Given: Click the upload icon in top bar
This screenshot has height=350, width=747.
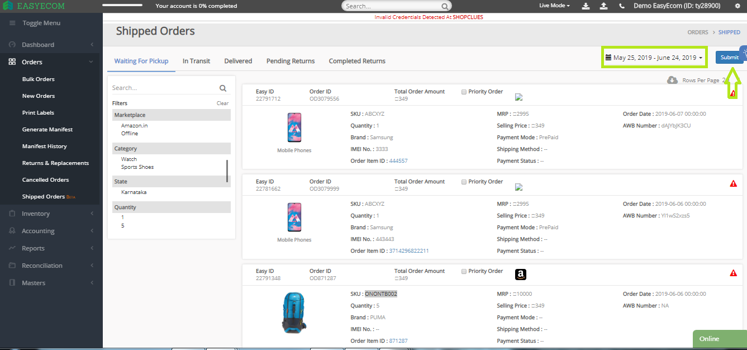Looking at the screenshot, I should 603,6.
